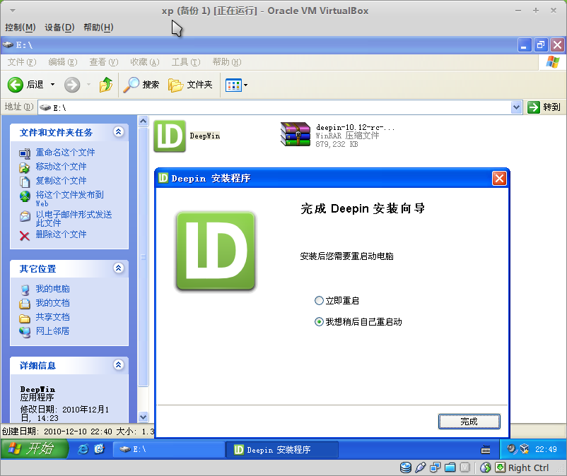Click the red X delete file icon
567x476 pixels.
point(25,236)
